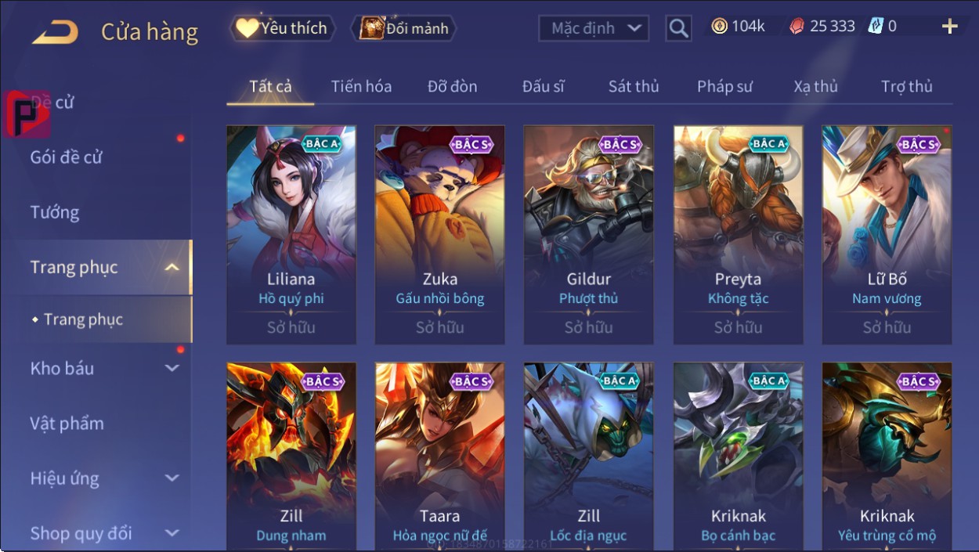Expand the Shop quy đổi section
The height and width of the screenshot is (552, 979).
(x=172, y=533)
